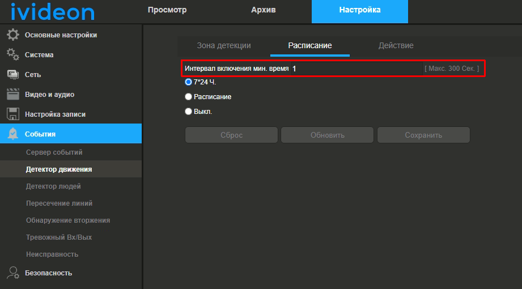Select the Выкл. radio button
Screen dimensions: 522x289
(x=188, y=112)
